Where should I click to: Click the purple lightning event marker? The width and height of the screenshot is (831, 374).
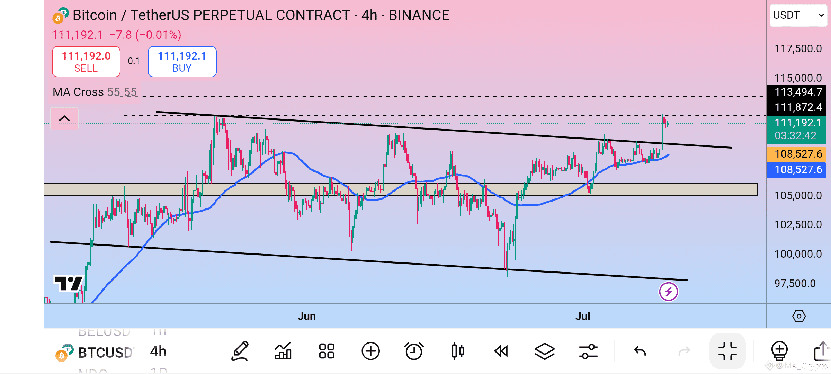(668, 292)
